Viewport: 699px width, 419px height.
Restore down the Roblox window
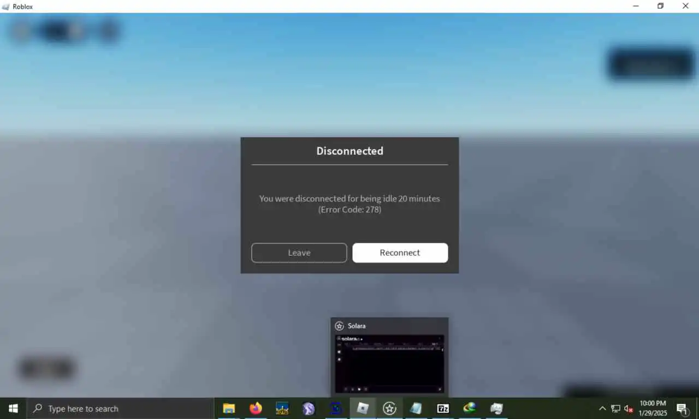click(x=661, y=6)
